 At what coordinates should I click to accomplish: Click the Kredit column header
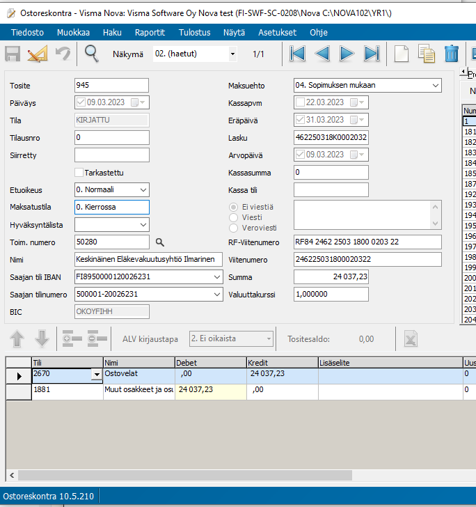[283, 363]
